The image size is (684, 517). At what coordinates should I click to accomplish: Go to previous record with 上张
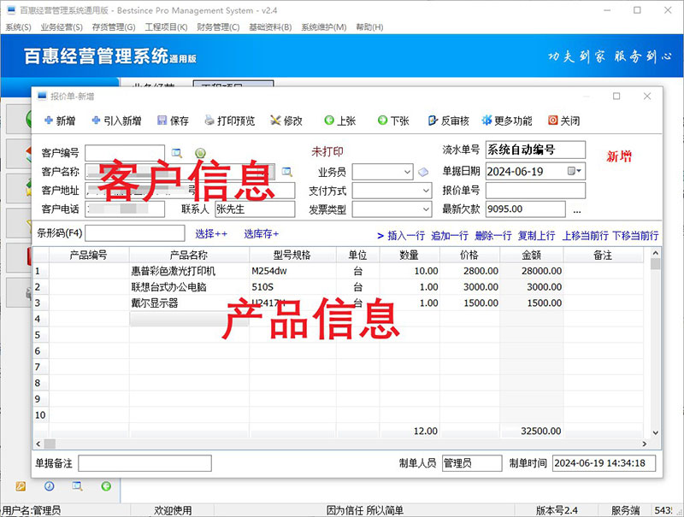tap(340, 121)
